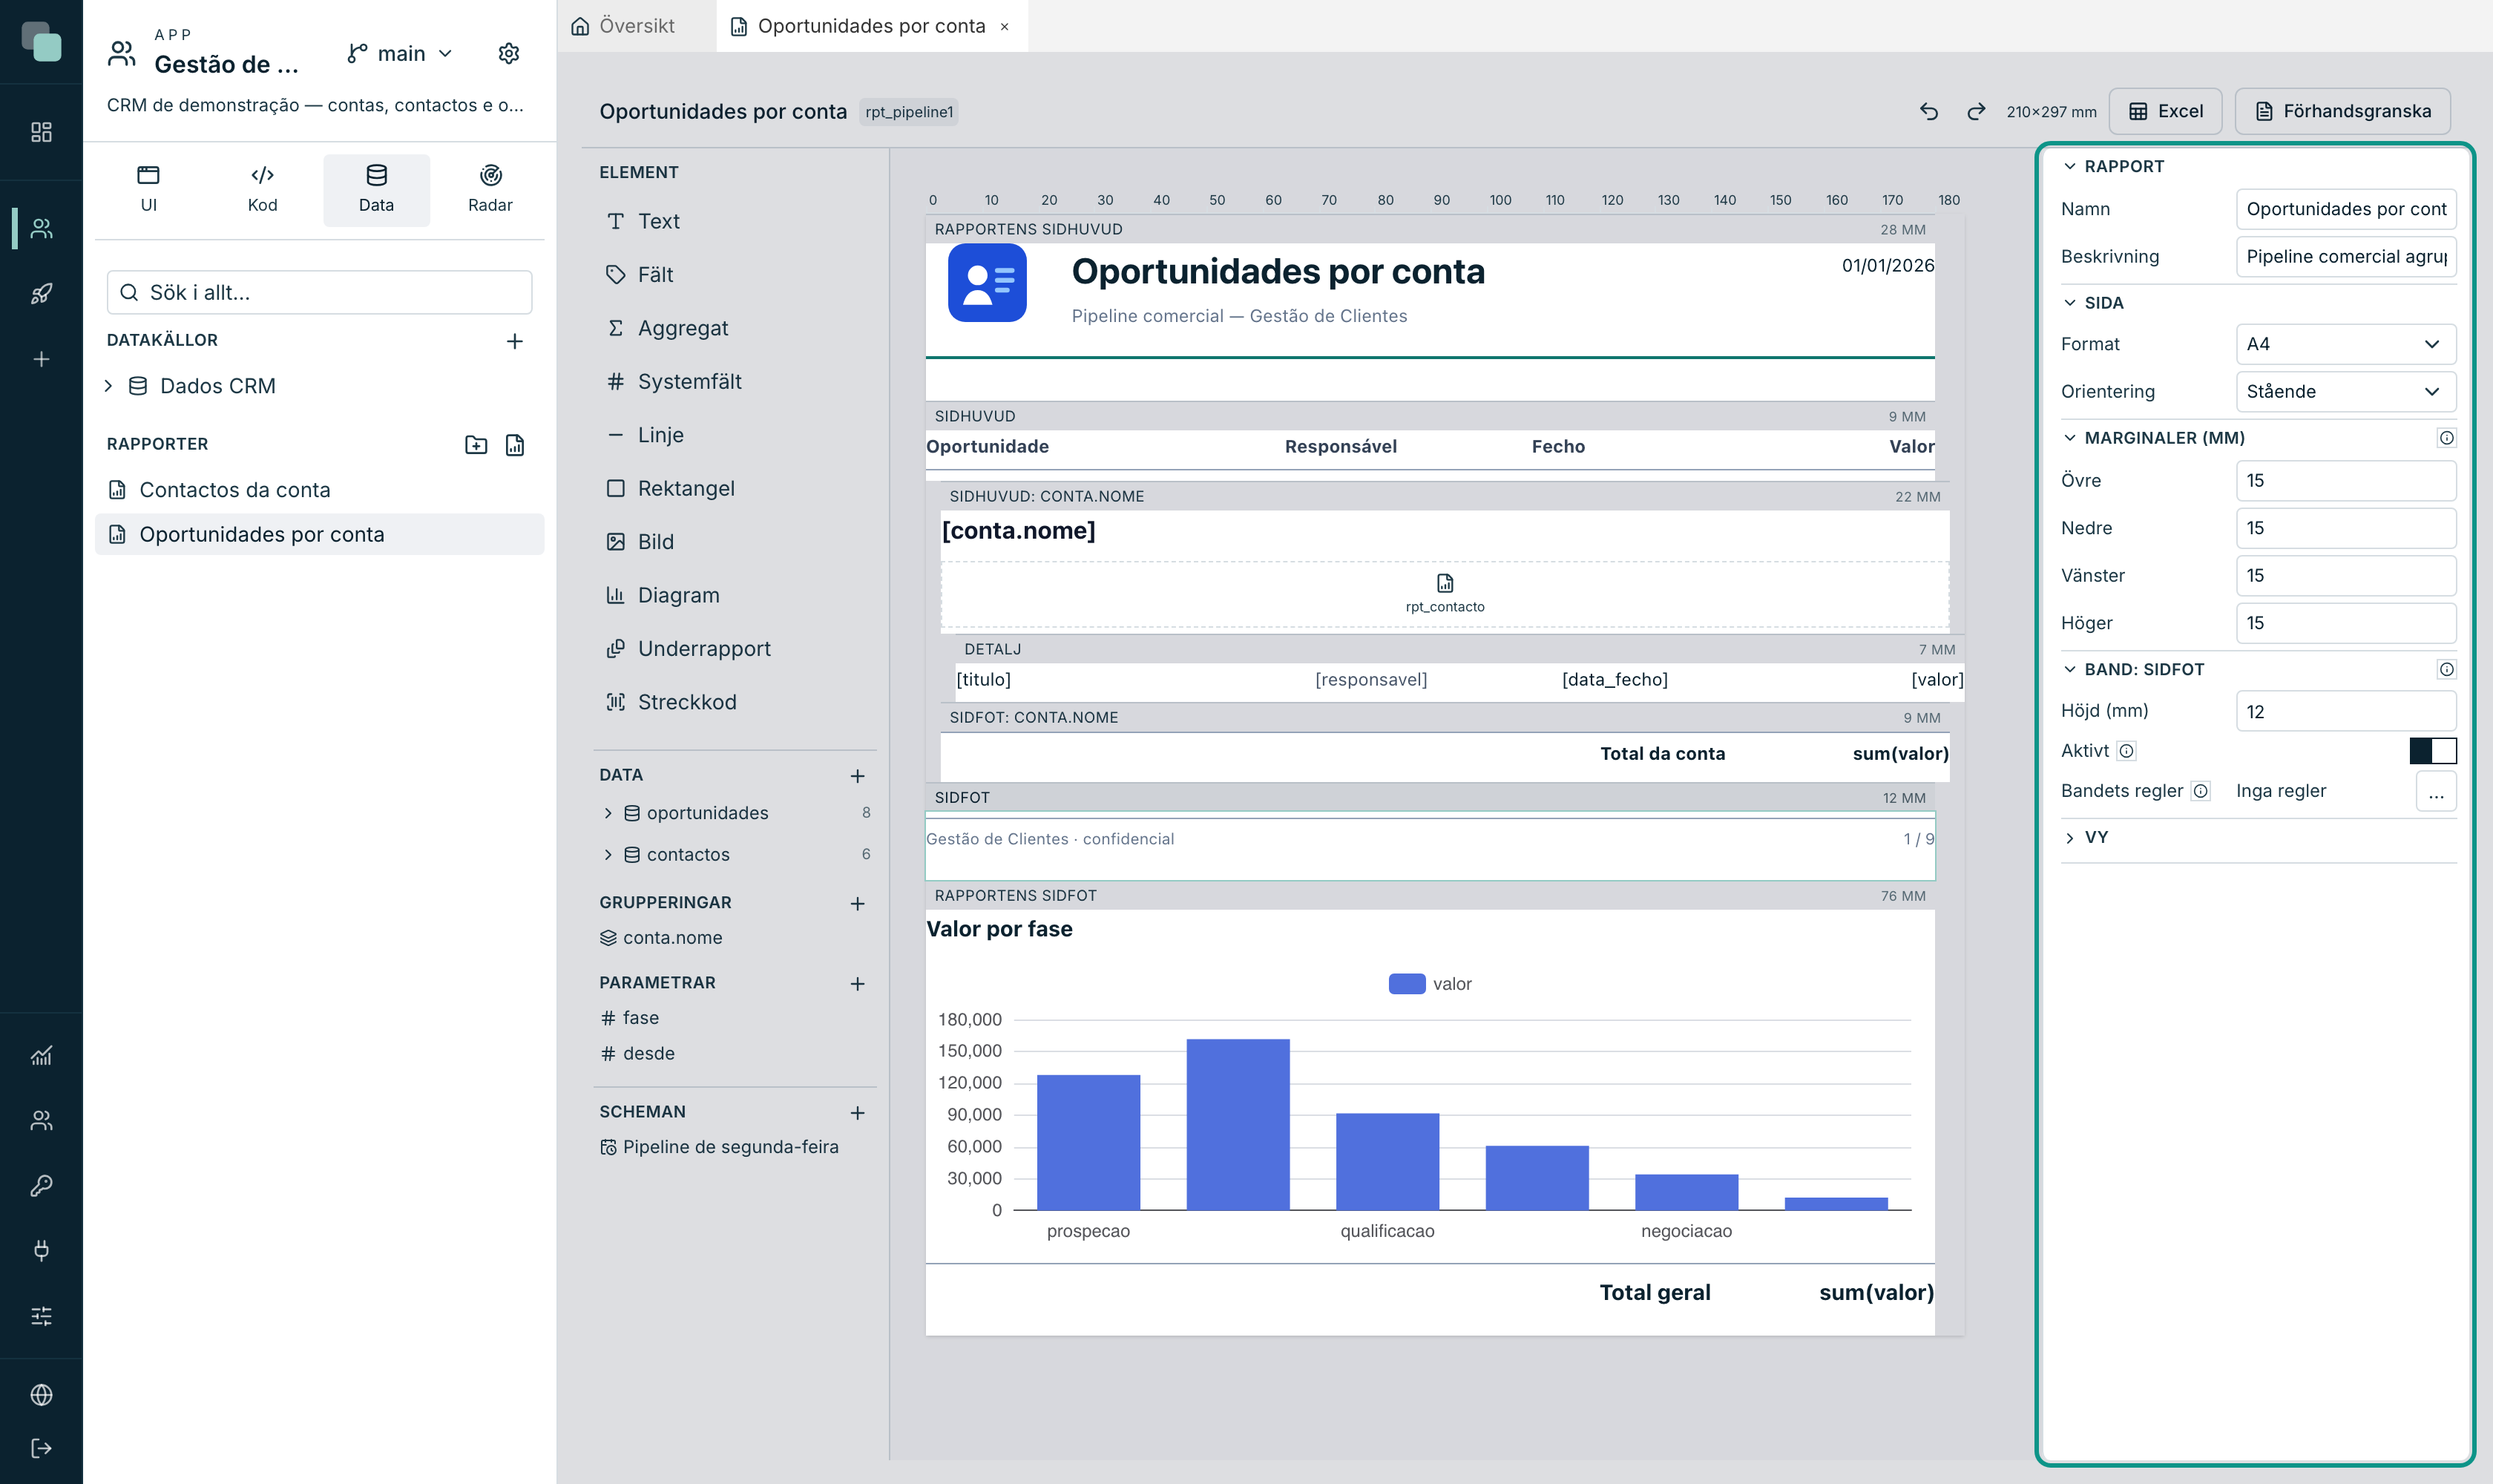This screenshot has height=1484, width=2493.
Task: Click the Excel export button
Action: pos(2165,111)
